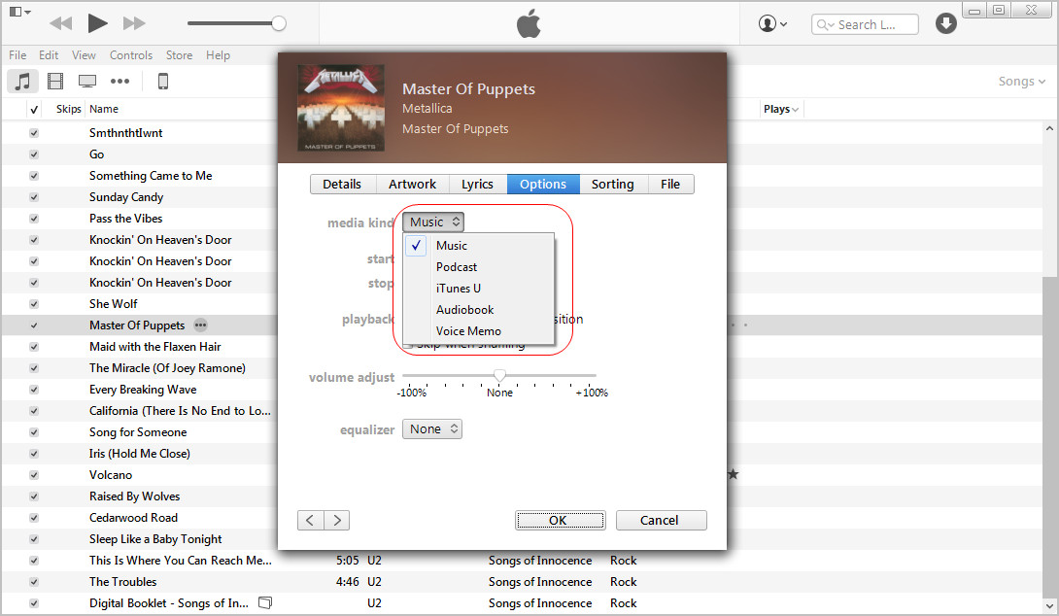
Task: Click the Digital Booklet document icon
Action: point(265,603)
